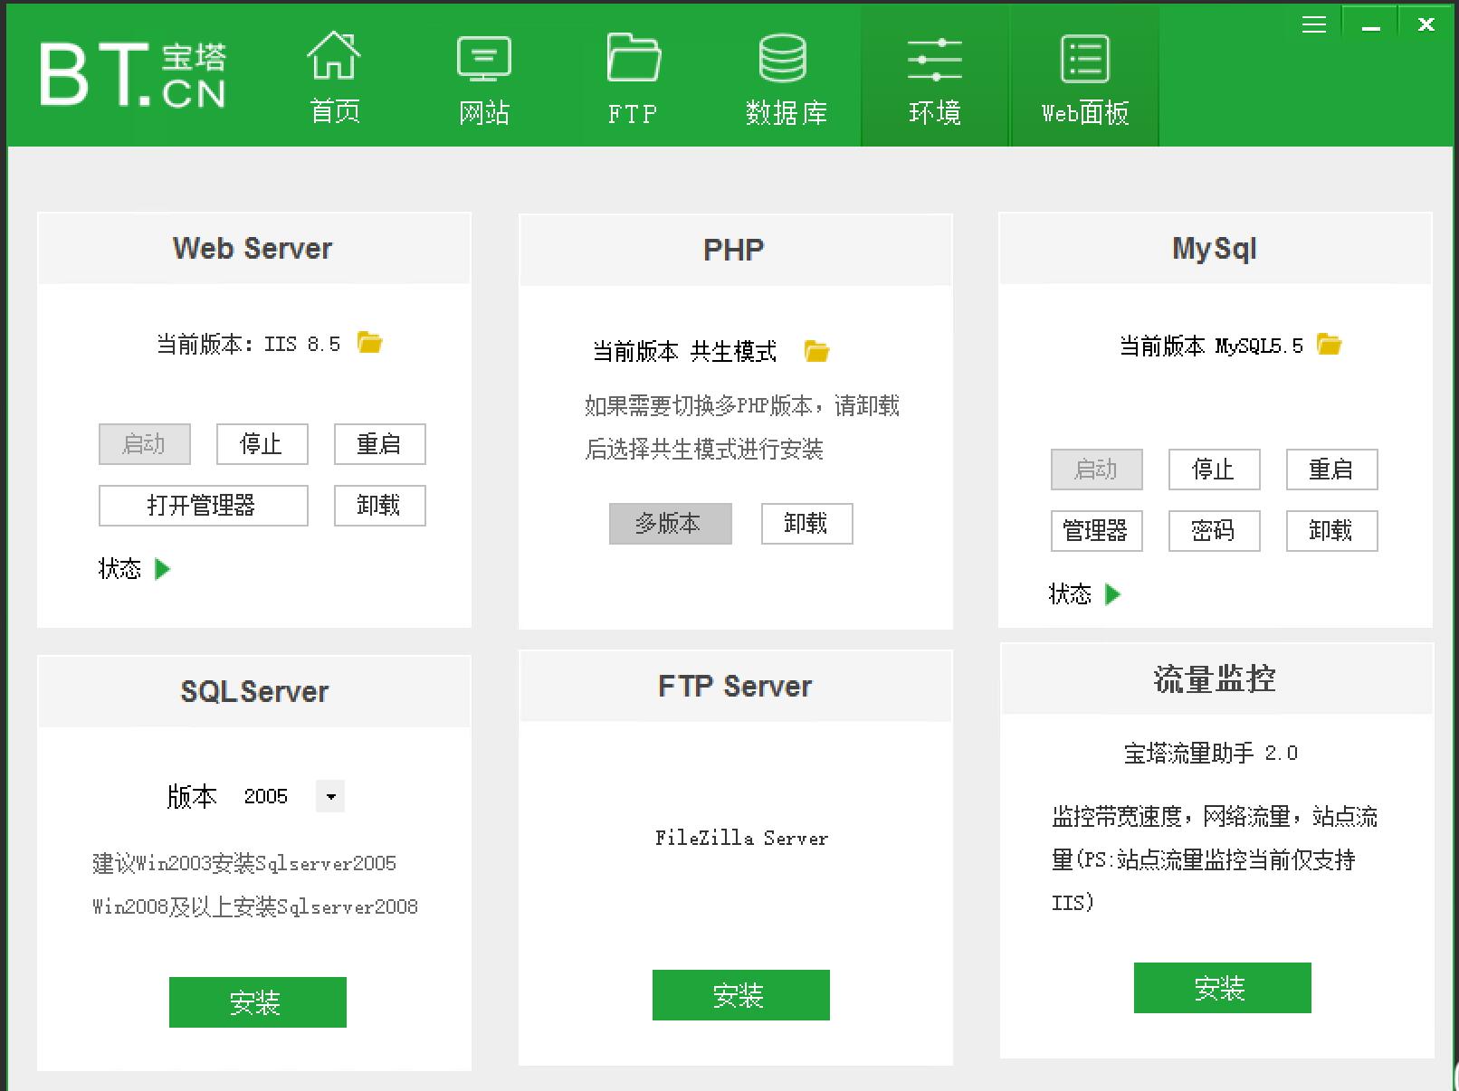
Task: Click the 状态 label under MySql
Action: click(x=1071, y=594)
